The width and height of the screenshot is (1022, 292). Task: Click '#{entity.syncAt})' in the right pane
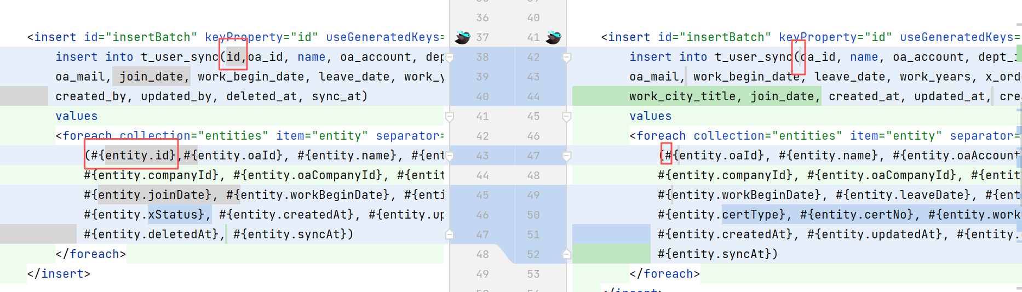(x=717, y=254)
